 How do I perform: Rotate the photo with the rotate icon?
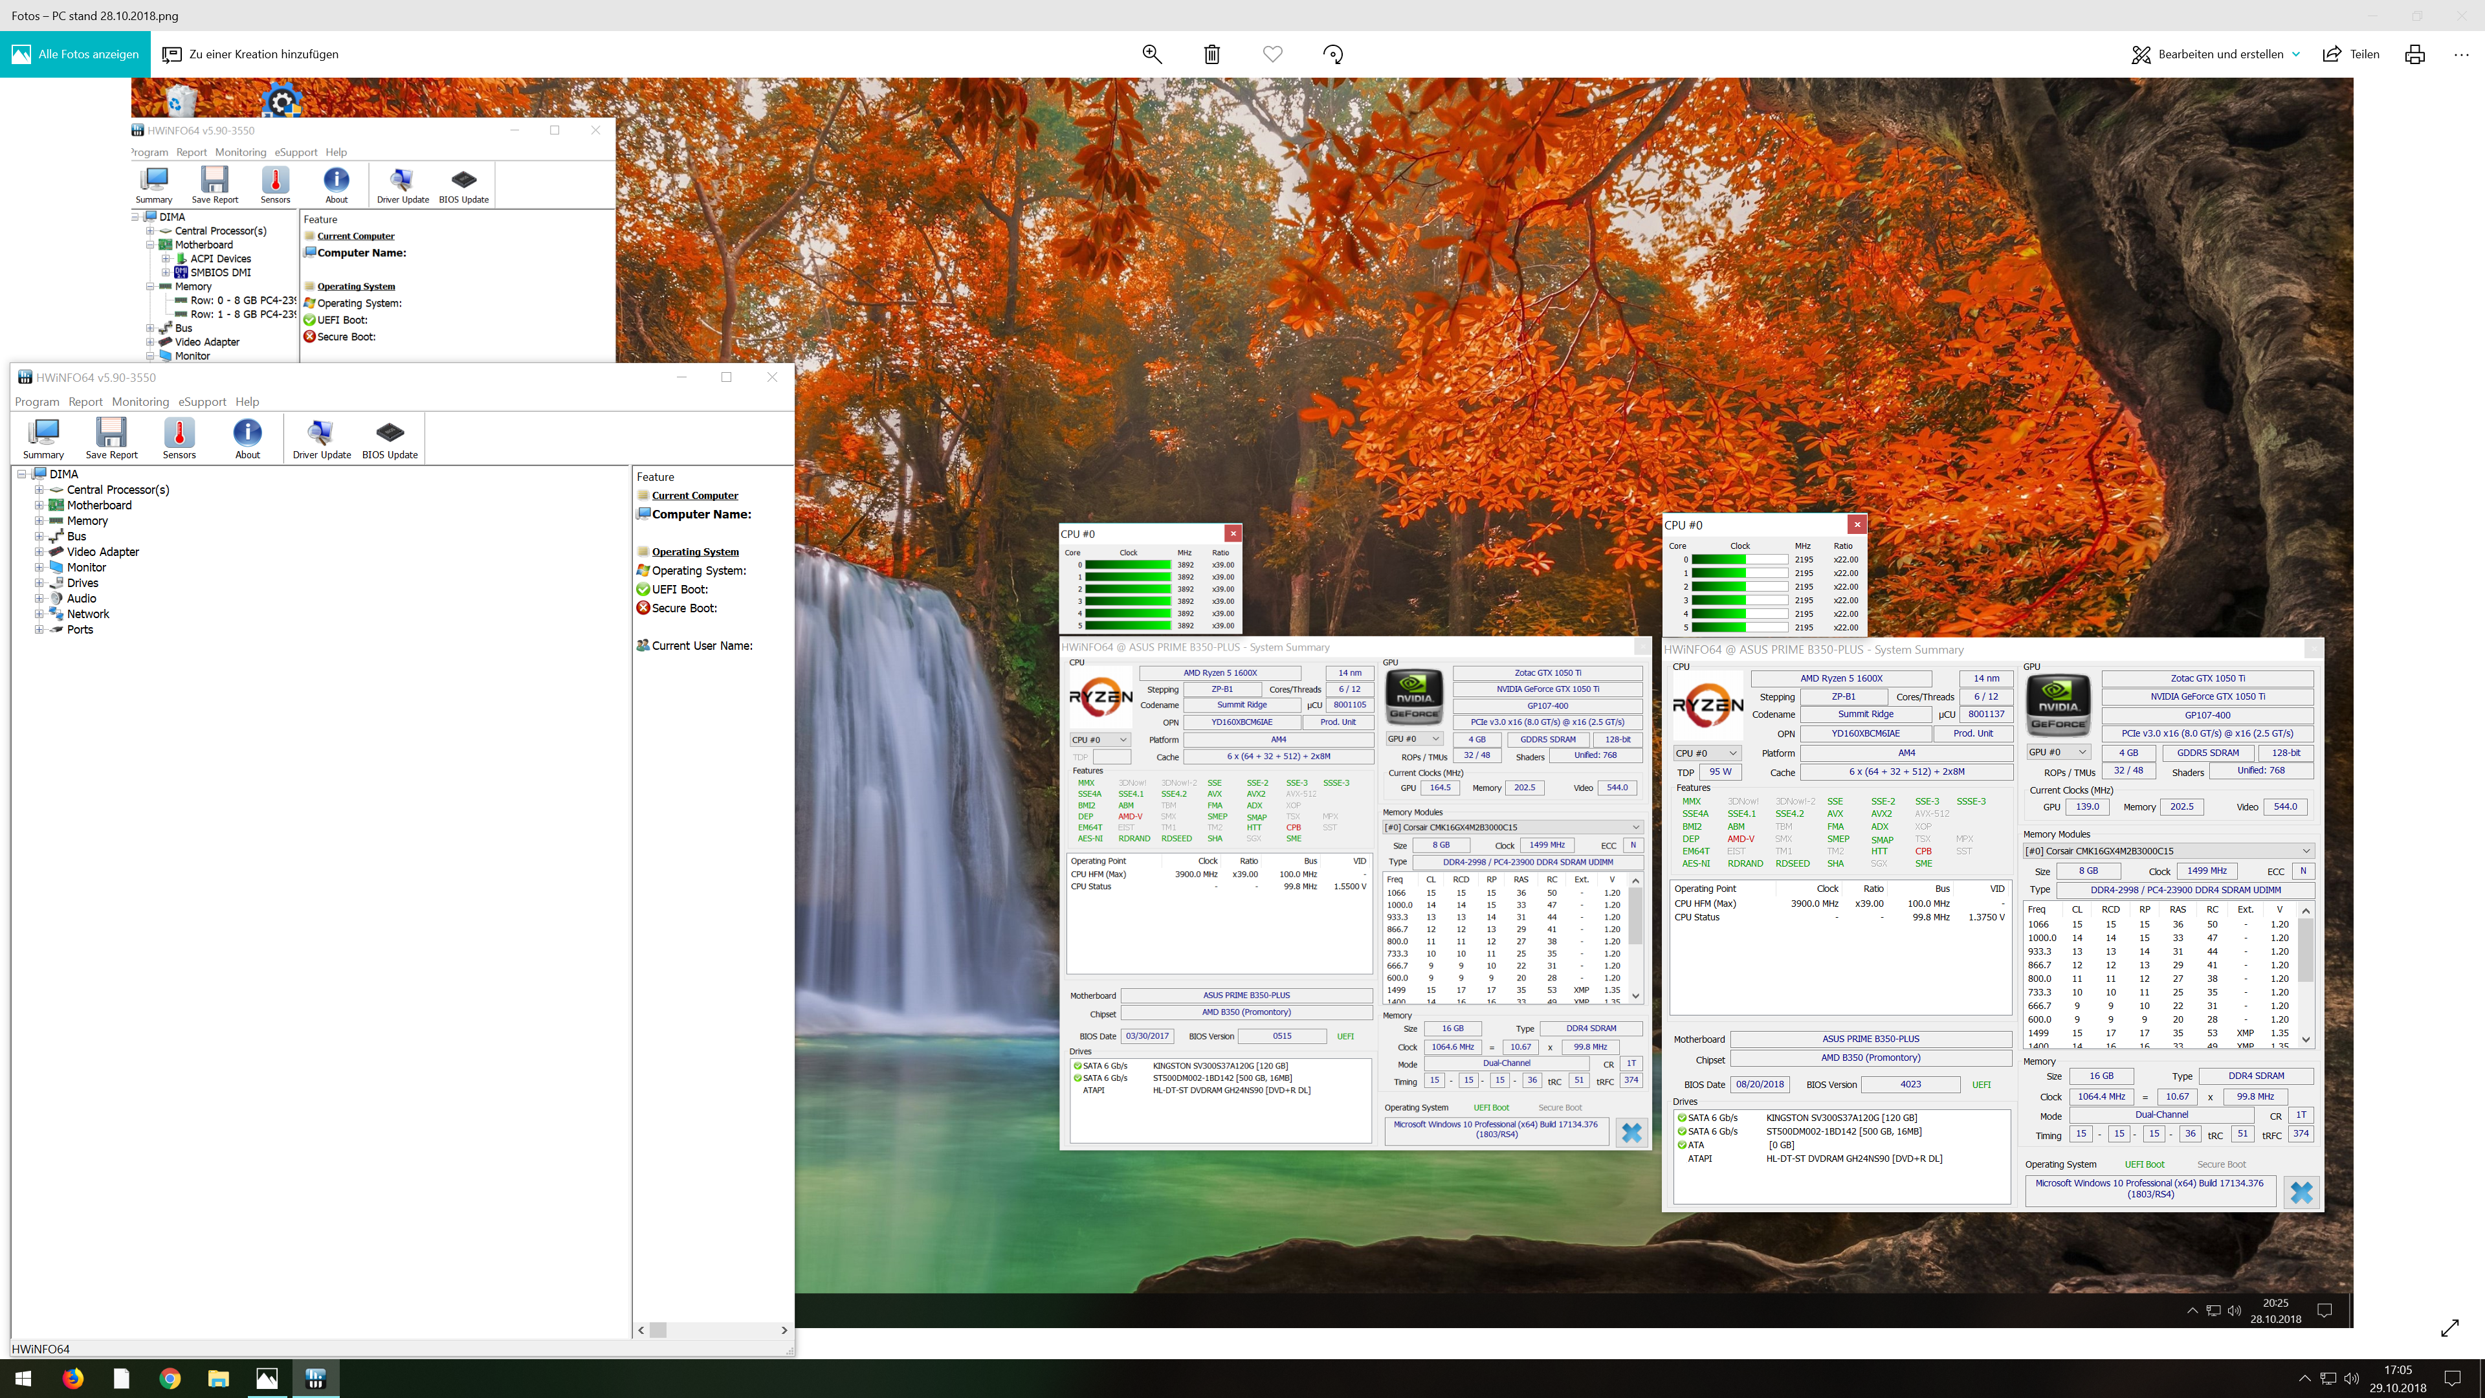(1333, 54)
